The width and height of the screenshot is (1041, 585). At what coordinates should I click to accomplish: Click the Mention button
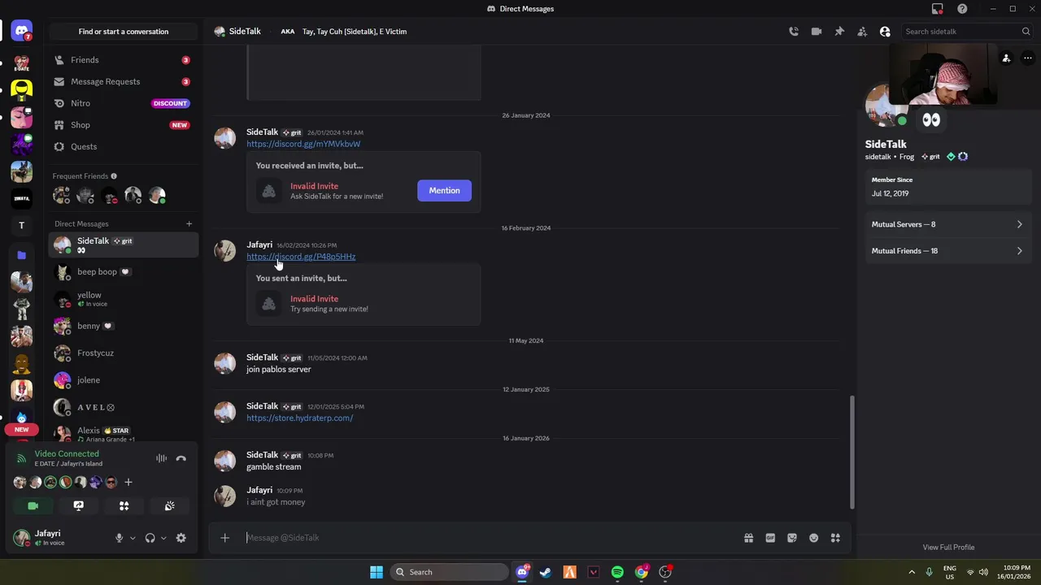[444, 190]
